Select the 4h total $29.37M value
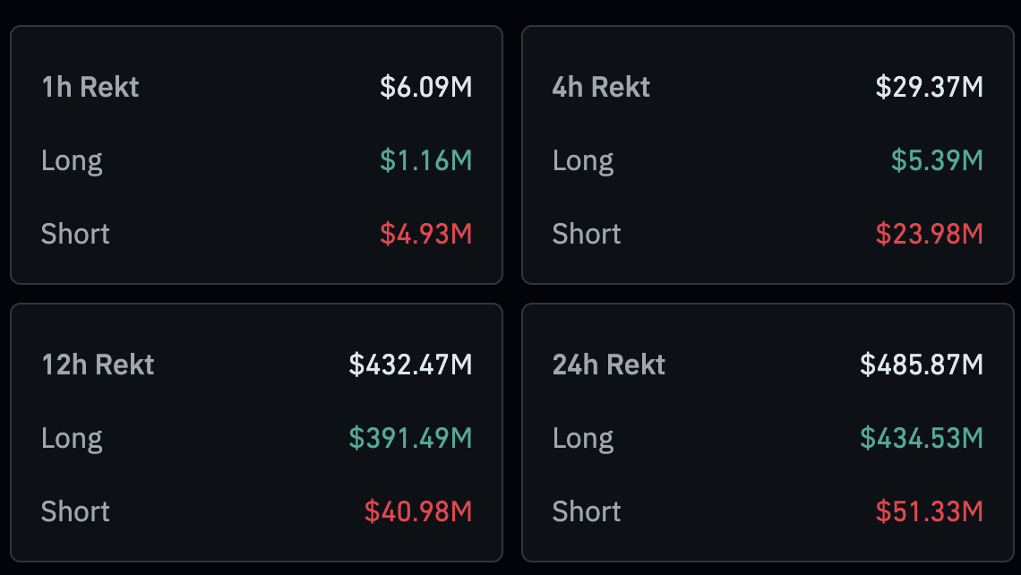1021x575 pixels. tap(929, 87)
